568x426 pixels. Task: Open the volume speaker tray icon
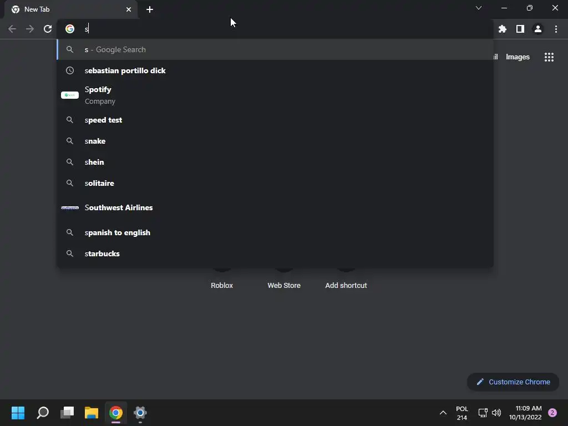pos(496,413)
